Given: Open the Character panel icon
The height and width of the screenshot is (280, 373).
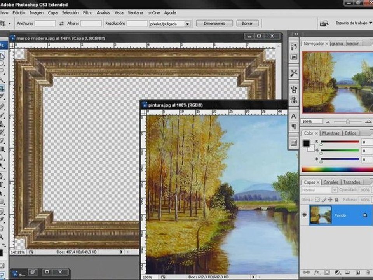Looking at the screenshot, I should click(x=294, y=116).
